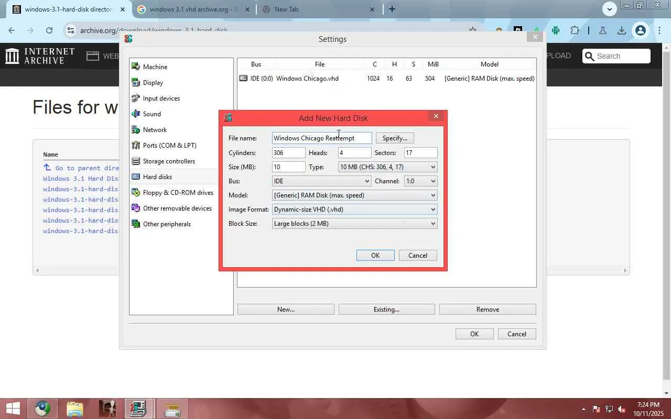Expand the Block Size dropdown
671x419 pixels.
tap(354, 223)
